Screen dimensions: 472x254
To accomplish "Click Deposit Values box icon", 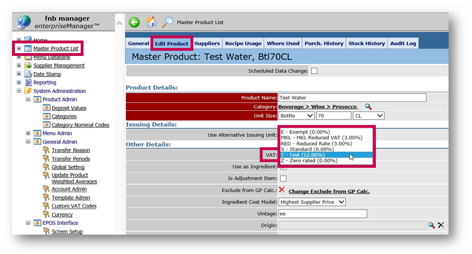I will pyautogui.click(x=46, y=107).
